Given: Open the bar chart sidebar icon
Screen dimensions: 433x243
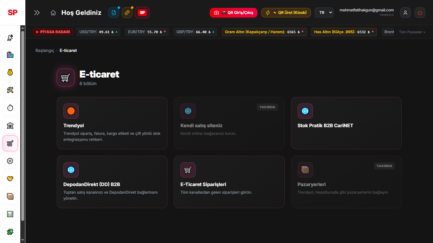Looking at the screenshot, I should click(x=10, y=214).
